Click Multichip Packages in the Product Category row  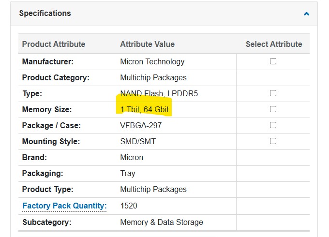pyautogui.click(x=153, y=77)
